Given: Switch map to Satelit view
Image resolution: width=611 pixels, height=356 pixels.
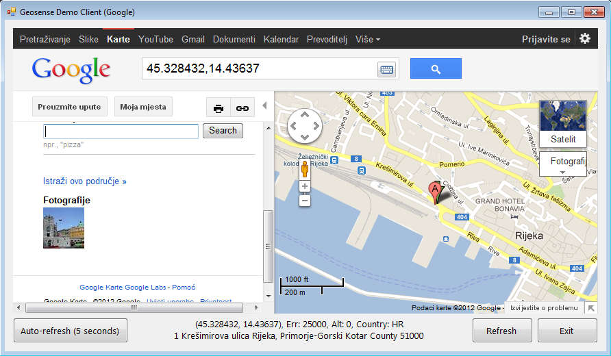Looking at the screenshot, I should pos(563,124).
